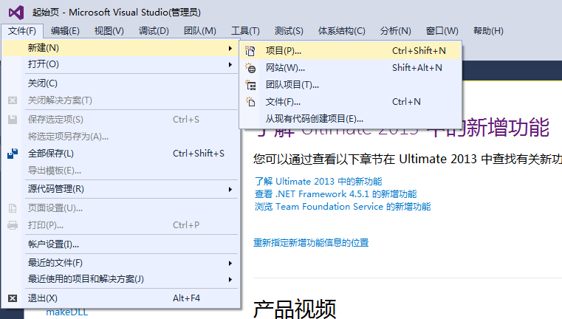562x319 pixels.
Task: Click the Save Selected Item floppy icon
Action: pos(13,120)
